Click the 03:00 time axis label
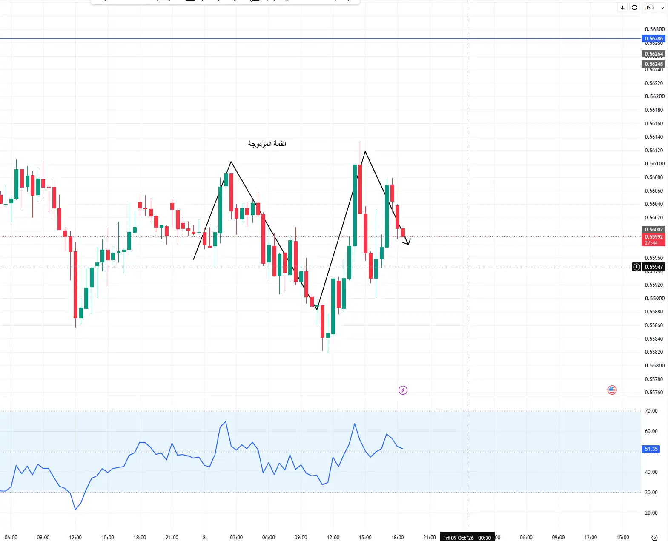Screen dimensions: 668x541 tap(236, 538)
